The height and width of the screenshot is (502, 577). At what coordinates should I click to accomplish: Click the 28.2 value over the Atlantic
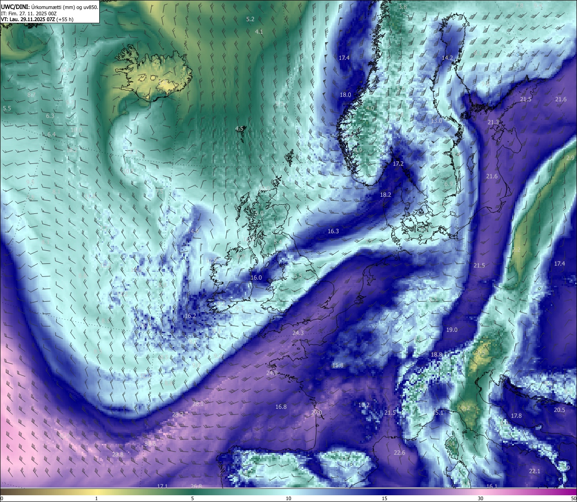pyautogui.click(x=178, y=414)
